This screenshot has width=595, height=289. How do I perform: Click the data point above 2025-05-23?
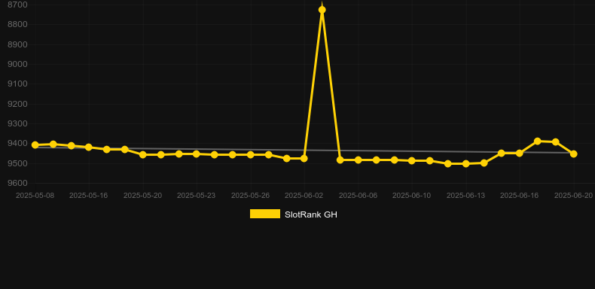196,154
